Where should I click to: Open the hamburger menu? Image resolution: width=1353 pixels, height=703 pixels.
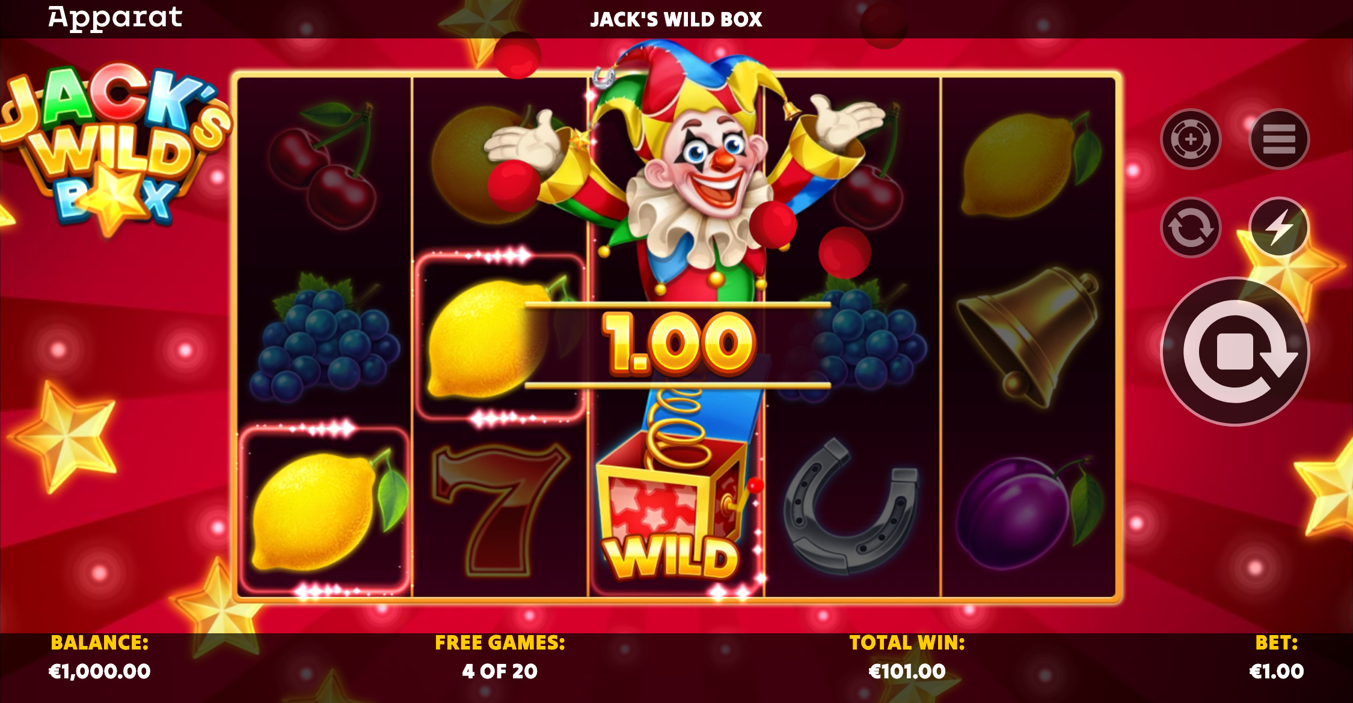coord(1279,139)
